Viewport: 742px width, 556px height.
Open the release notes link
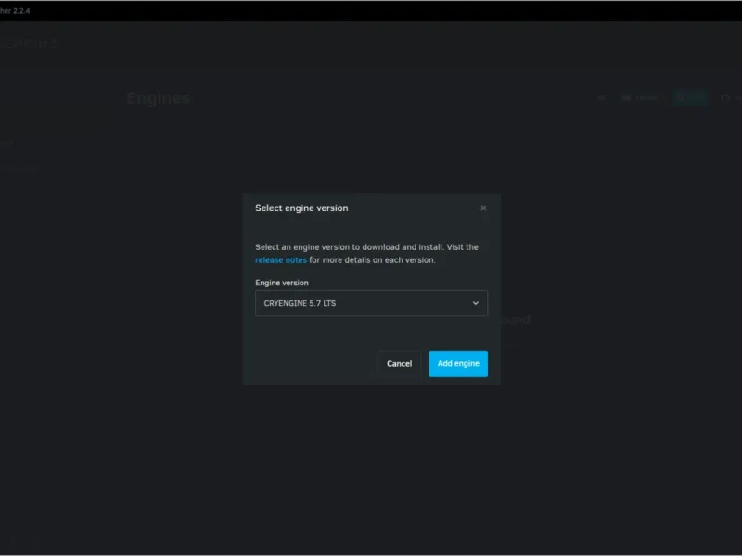coord(281,260)
